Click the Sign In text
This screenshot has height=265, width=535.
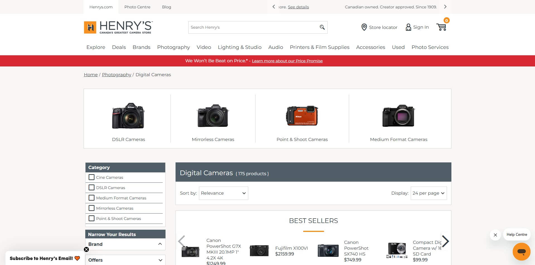tap(421, 27)
